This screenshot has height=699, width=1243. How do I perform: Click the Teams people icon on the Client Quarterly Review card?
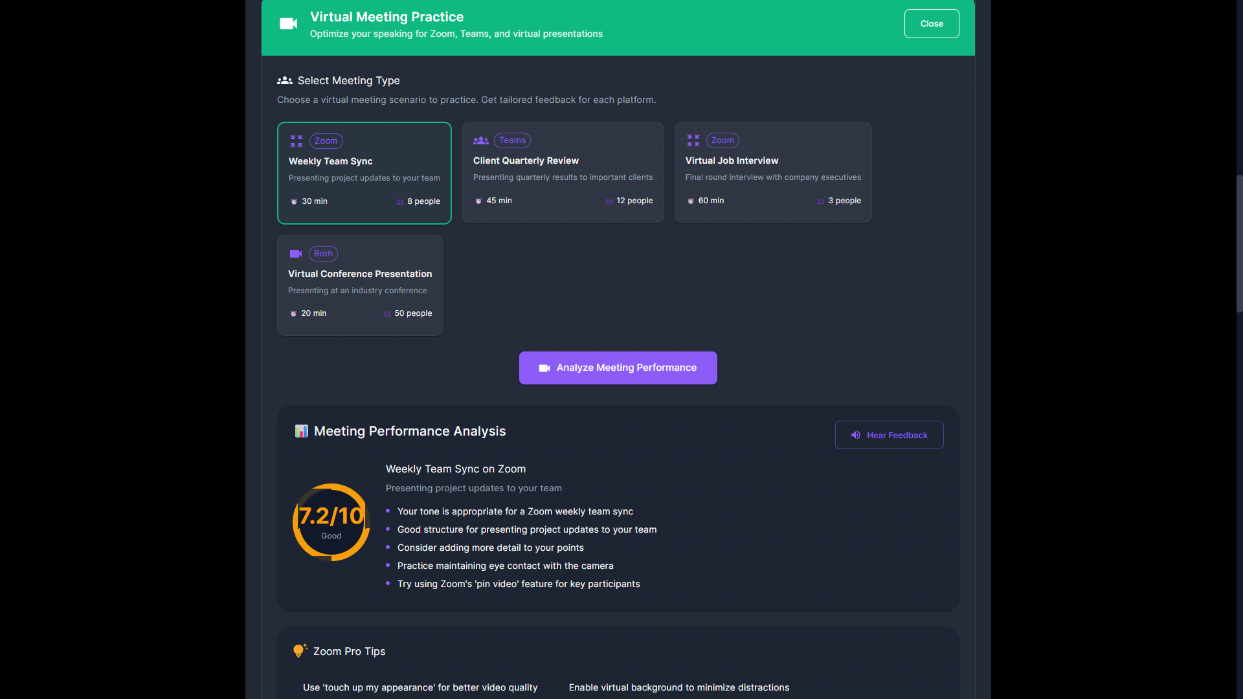click(x=480, y=140)
